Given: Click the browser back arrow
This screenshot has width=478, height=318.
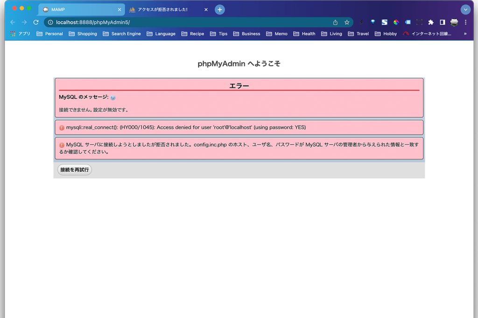Looking at the screenshot, I should click(x=13, y=22).
